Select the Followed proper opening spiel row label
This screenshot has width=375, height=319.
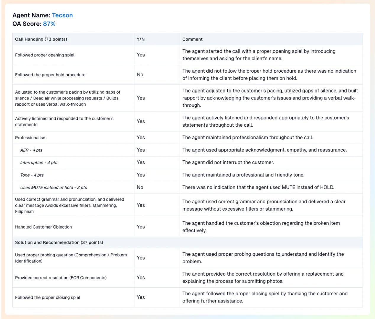coord(45,55)
